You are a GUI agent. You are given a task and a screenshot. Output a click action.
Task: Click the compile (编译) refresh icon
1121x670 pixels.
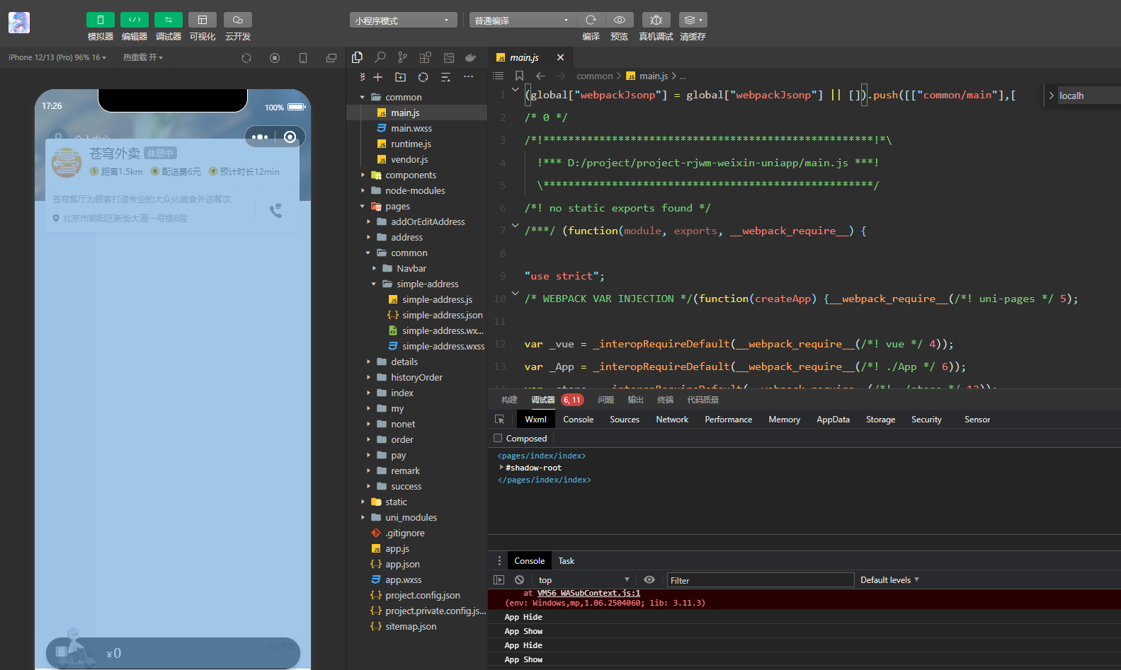coord(591,20)
